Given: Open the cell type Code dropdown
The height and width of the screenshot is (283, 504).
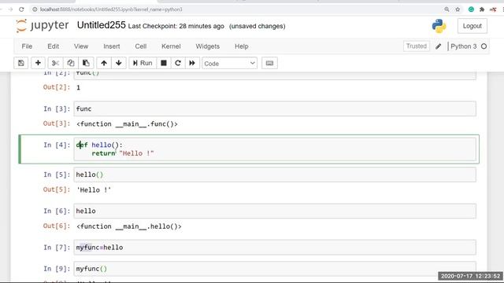Looking at the screenshot, I should [x=229, y=63].
